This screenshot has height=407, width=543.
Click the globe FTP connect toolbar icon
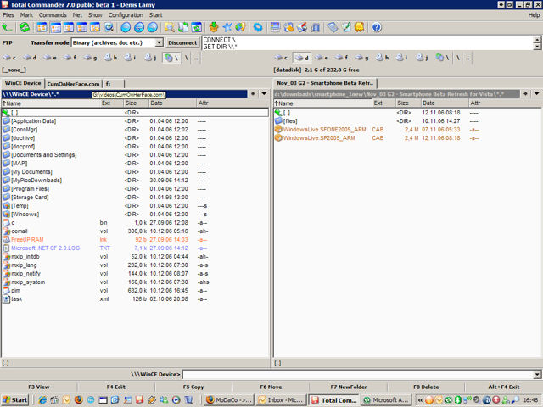(x=240, y=27)
